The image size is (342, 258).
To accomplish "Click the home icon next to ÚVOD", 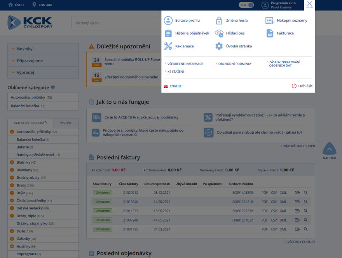I will coord(10,5).
